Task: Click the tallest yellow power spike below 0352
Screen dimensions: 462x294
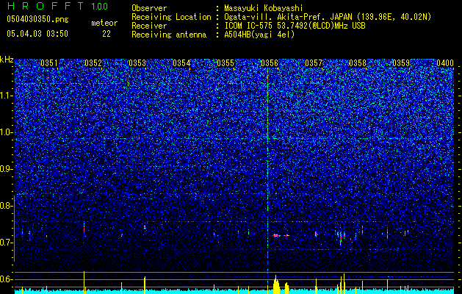Action: [x=84, y=282]
